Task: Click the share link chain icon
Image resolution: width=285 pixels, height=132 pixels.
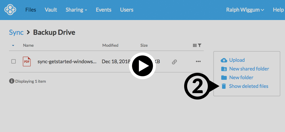Action: 174,62
